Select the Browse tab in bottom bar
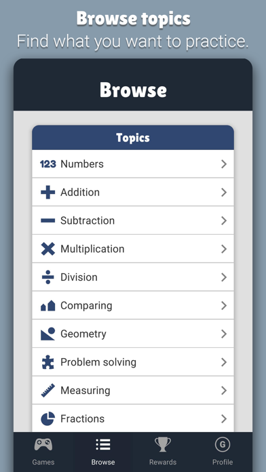266x472 pixels. pyautogui.click(x=103, y=452)
